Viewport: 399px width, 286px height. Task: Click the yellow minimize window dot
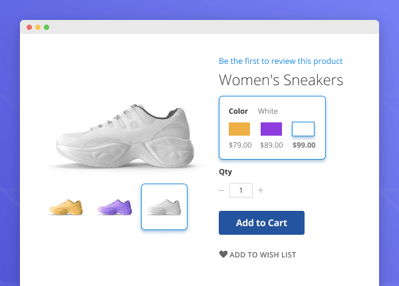(x=38, y=27)
